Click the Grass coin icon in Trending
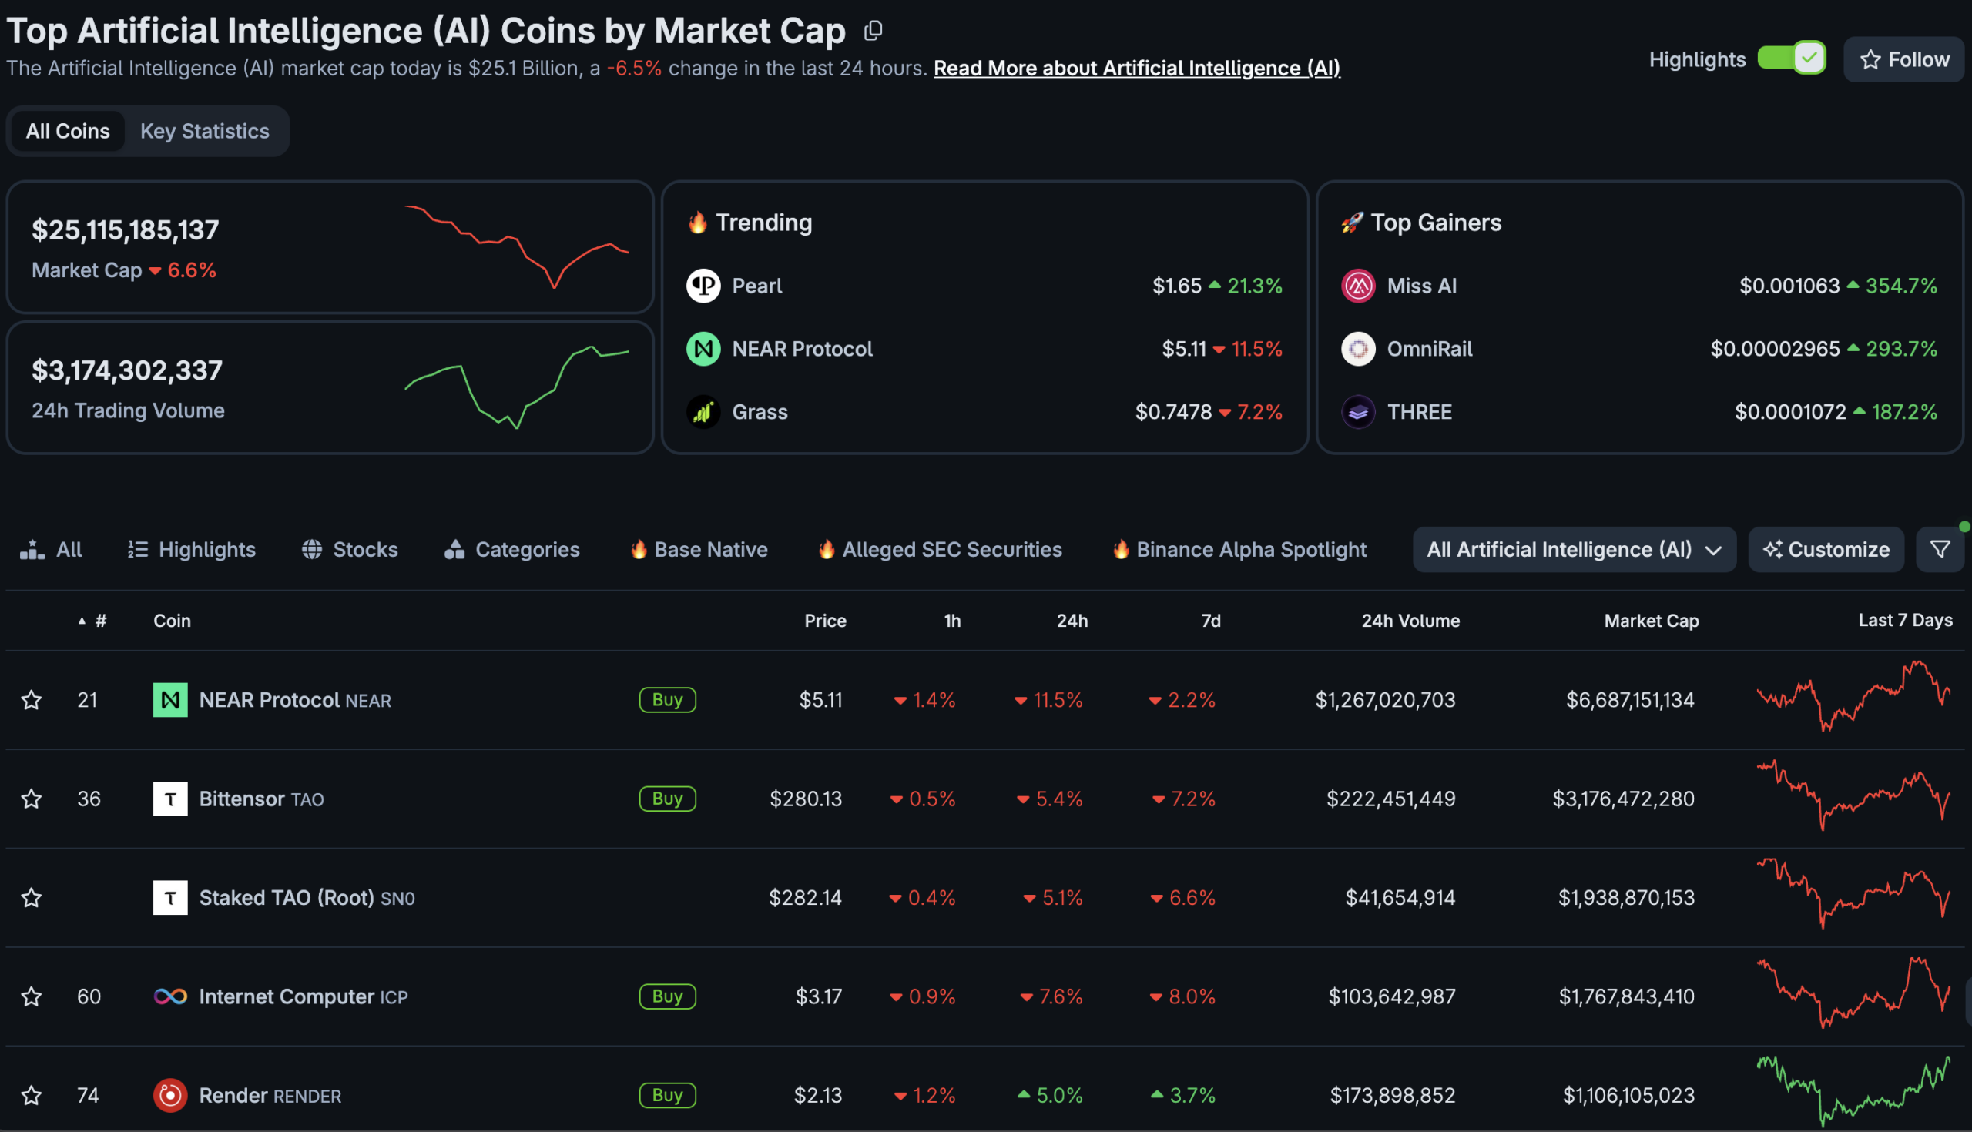 [703, 412]
